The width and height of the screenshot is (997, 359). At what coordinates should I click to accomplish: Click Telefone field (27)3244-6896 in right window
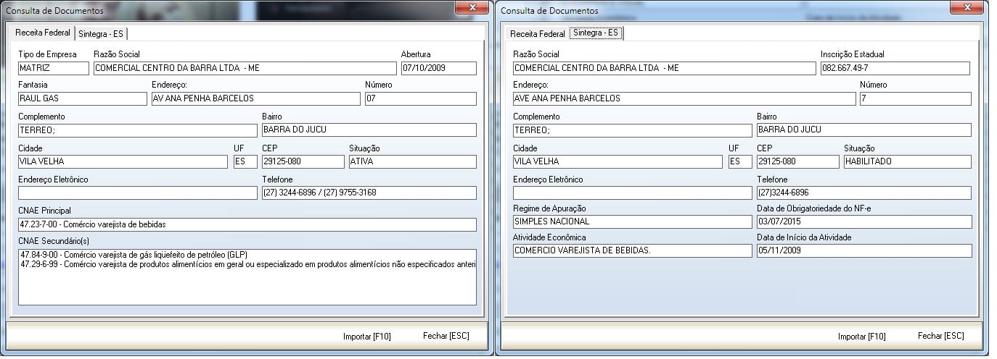(864, 193)
